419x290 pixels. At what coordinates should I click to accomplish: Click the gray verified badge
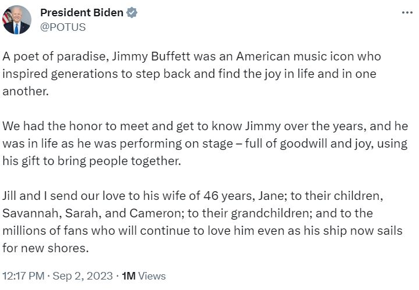(x=133, y=13)
